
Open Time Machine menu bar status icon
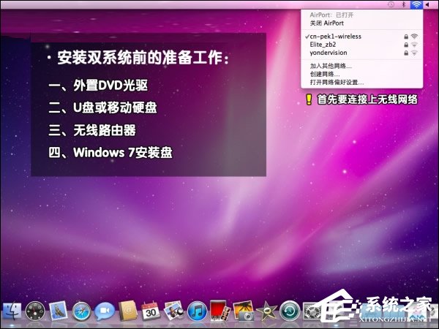[x=391, y=4]
